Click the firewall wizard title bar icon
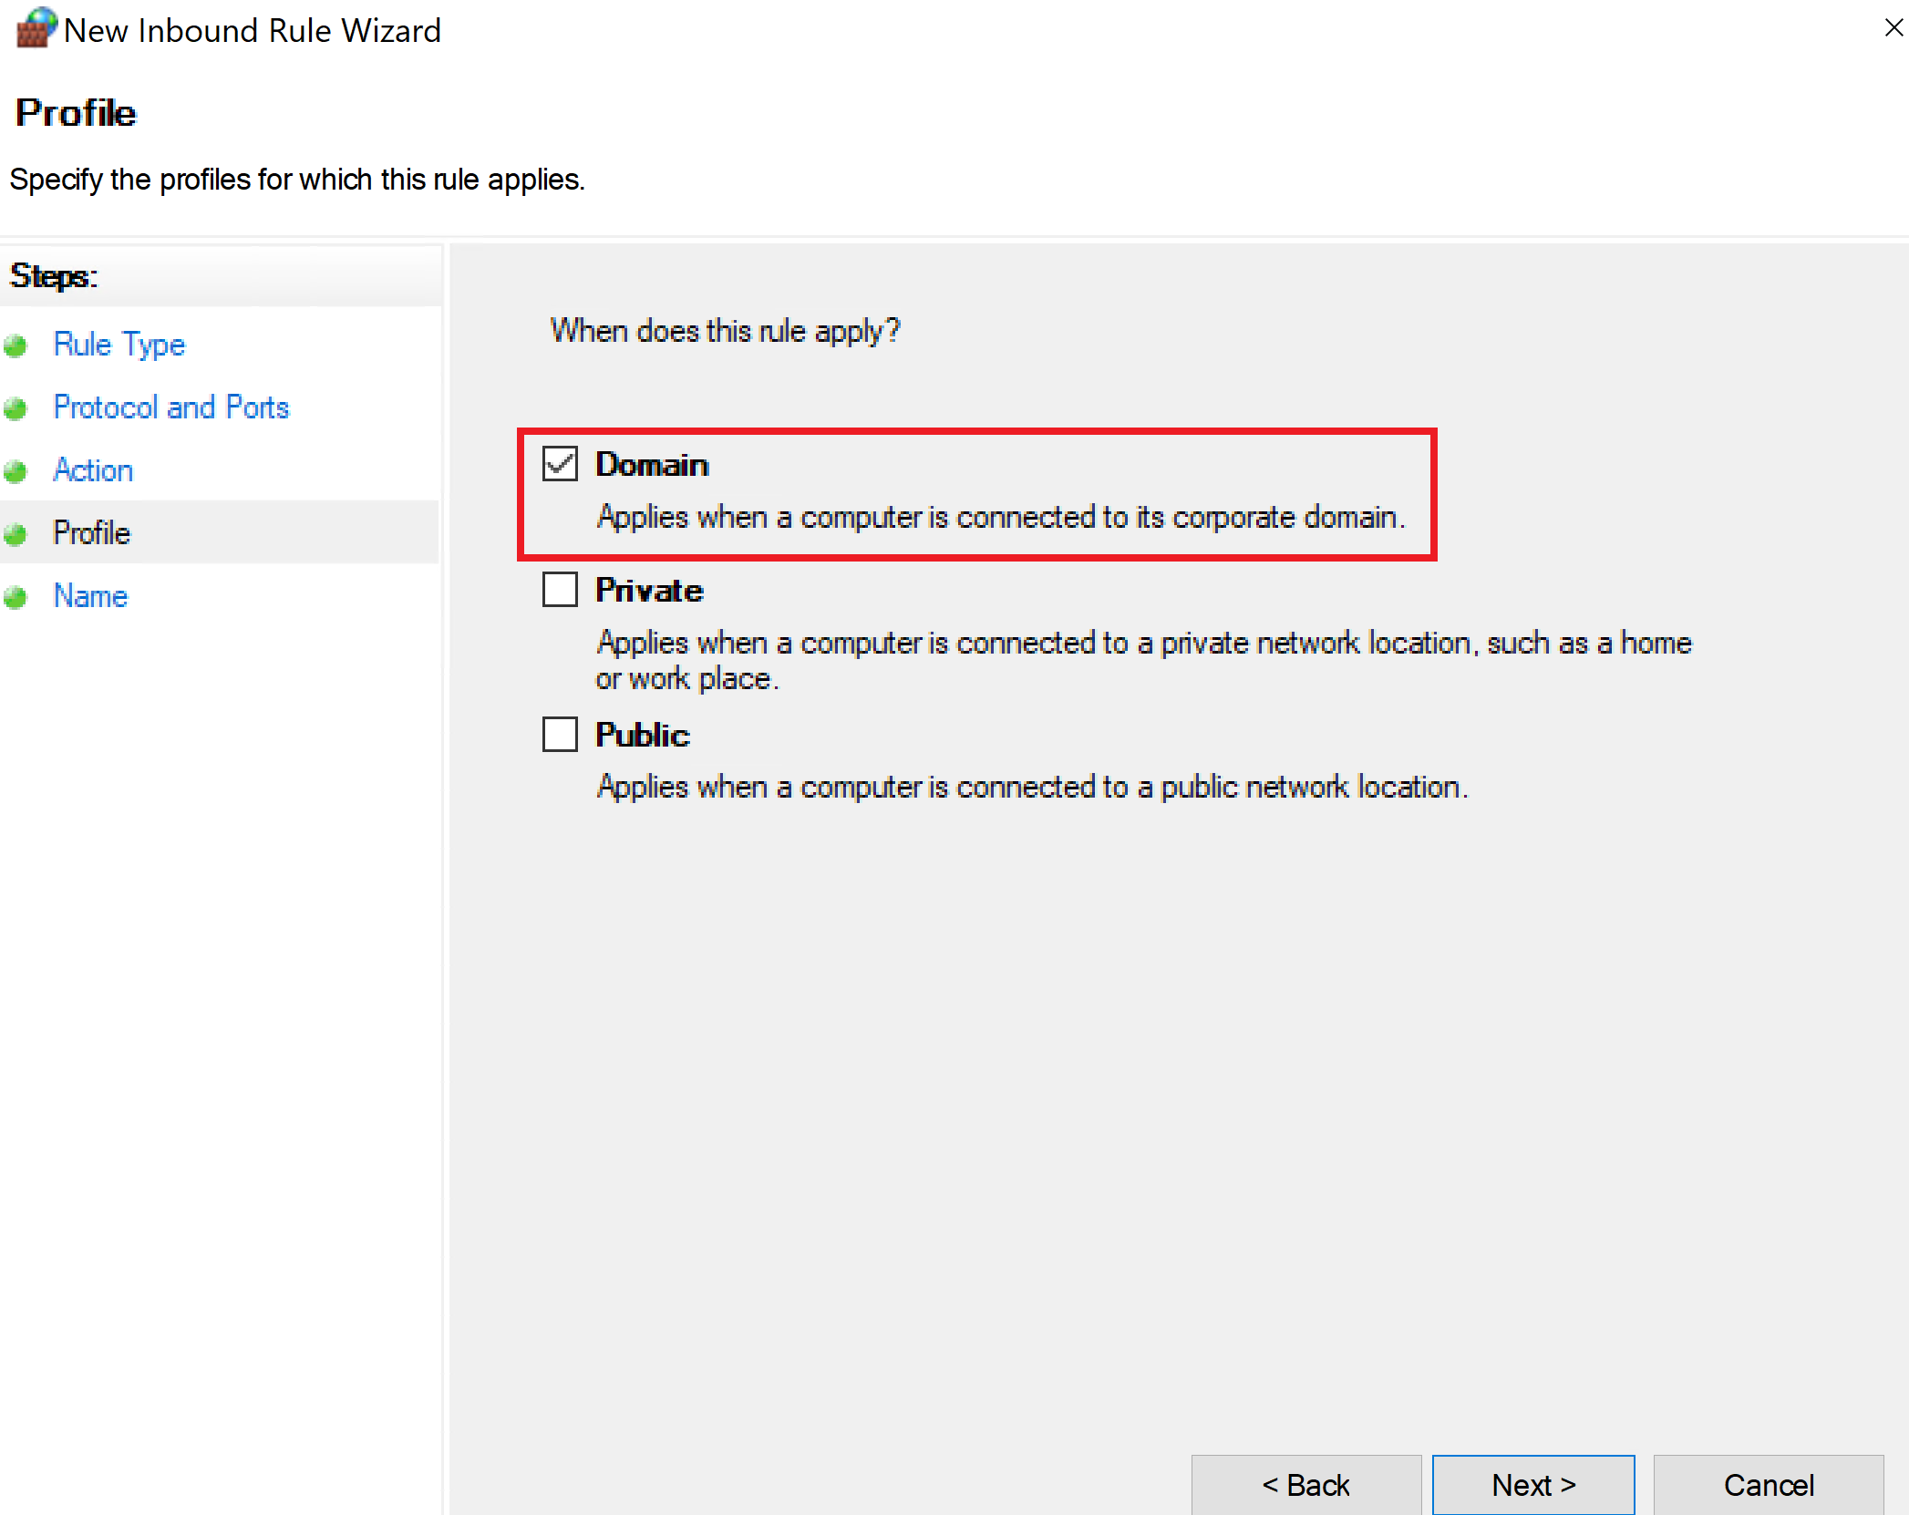Viewport: 1909px width, 1515px height. coord(35,28)
